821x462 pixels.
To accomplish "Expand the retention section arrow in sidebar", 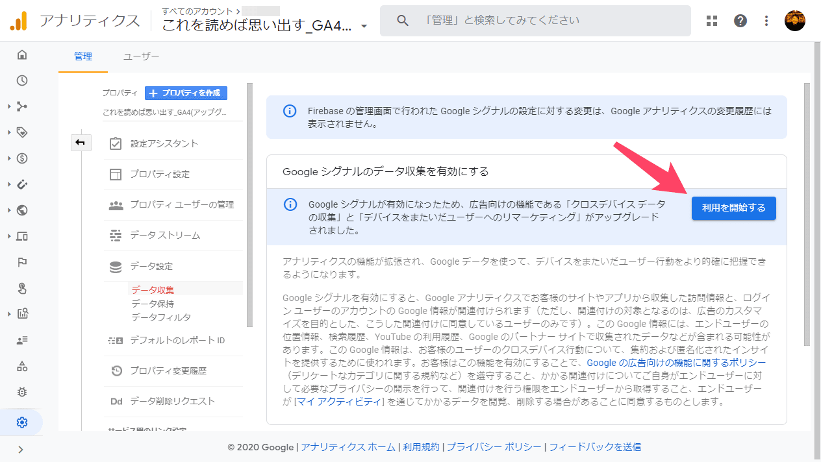I will (x=9, y=184).
